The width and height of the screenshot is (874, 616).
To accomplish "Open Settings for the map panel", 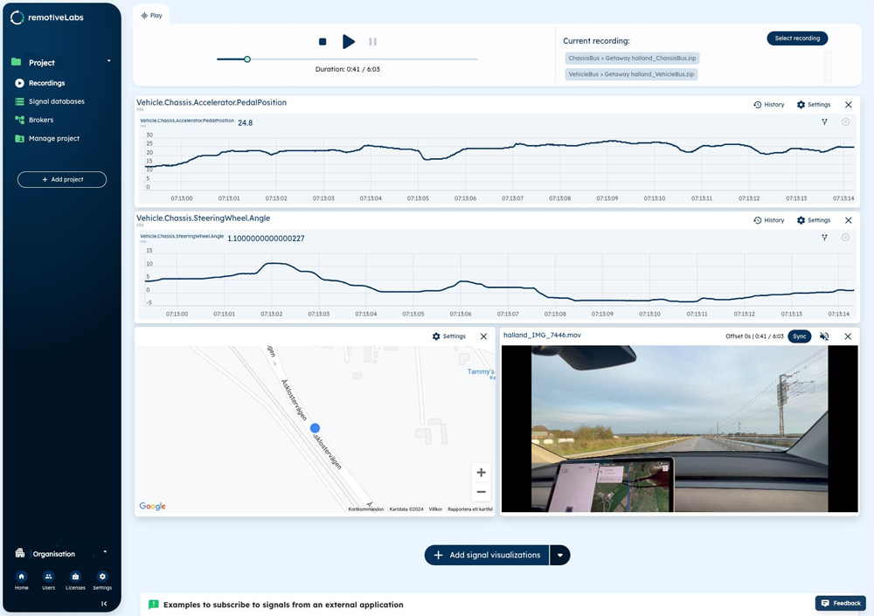I will (449, 336).
